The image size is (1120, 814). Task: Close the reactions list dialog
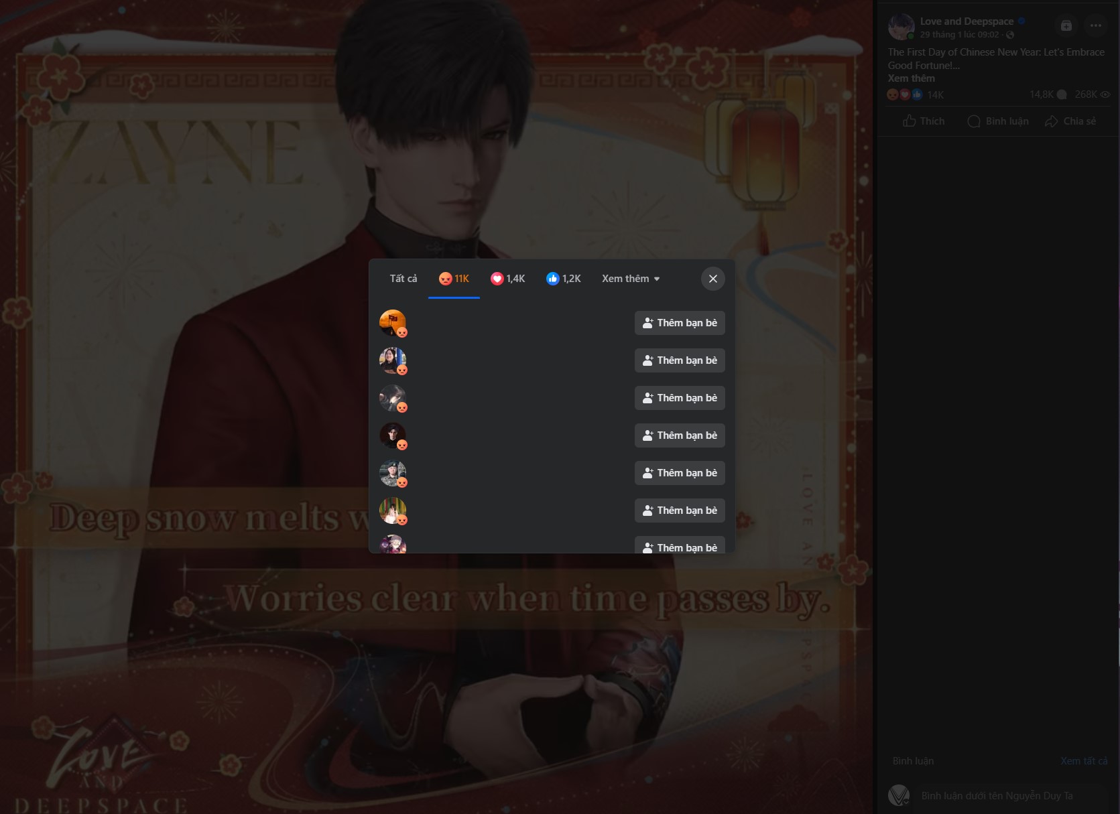tap(712, 279)
